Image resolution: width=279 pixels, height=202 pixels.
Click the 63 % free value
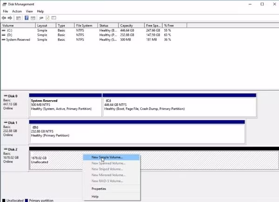click(167, 35)
